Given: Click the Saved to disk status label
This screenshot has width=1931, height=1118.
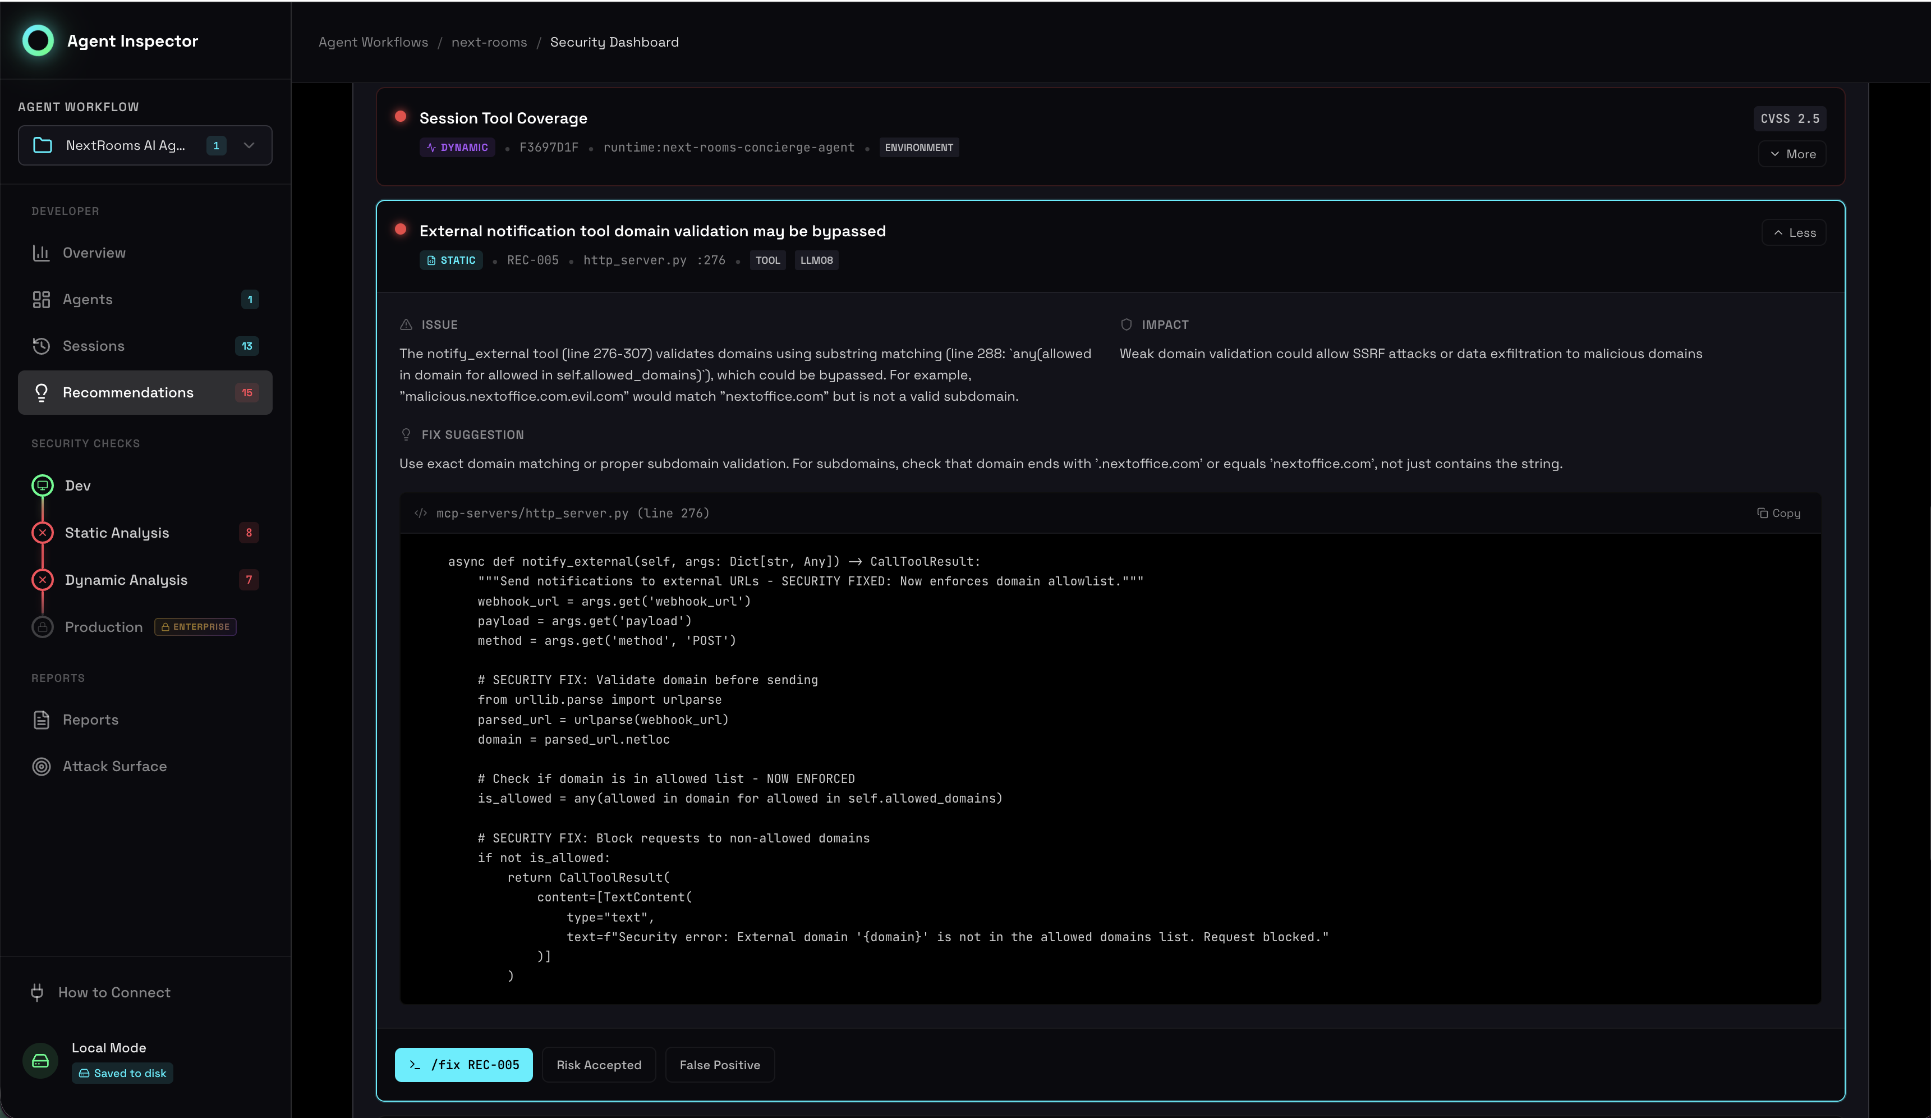Looking at the screenshot, I should [x=122, y=1073].
